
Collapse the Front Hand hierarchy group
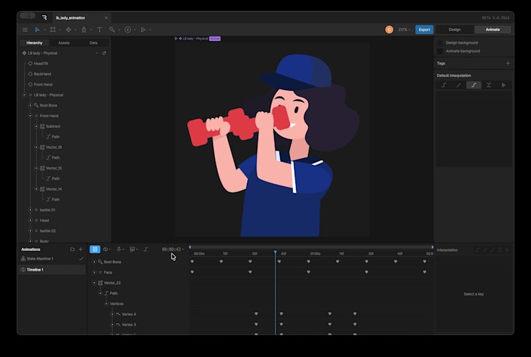tap(31, 116)
